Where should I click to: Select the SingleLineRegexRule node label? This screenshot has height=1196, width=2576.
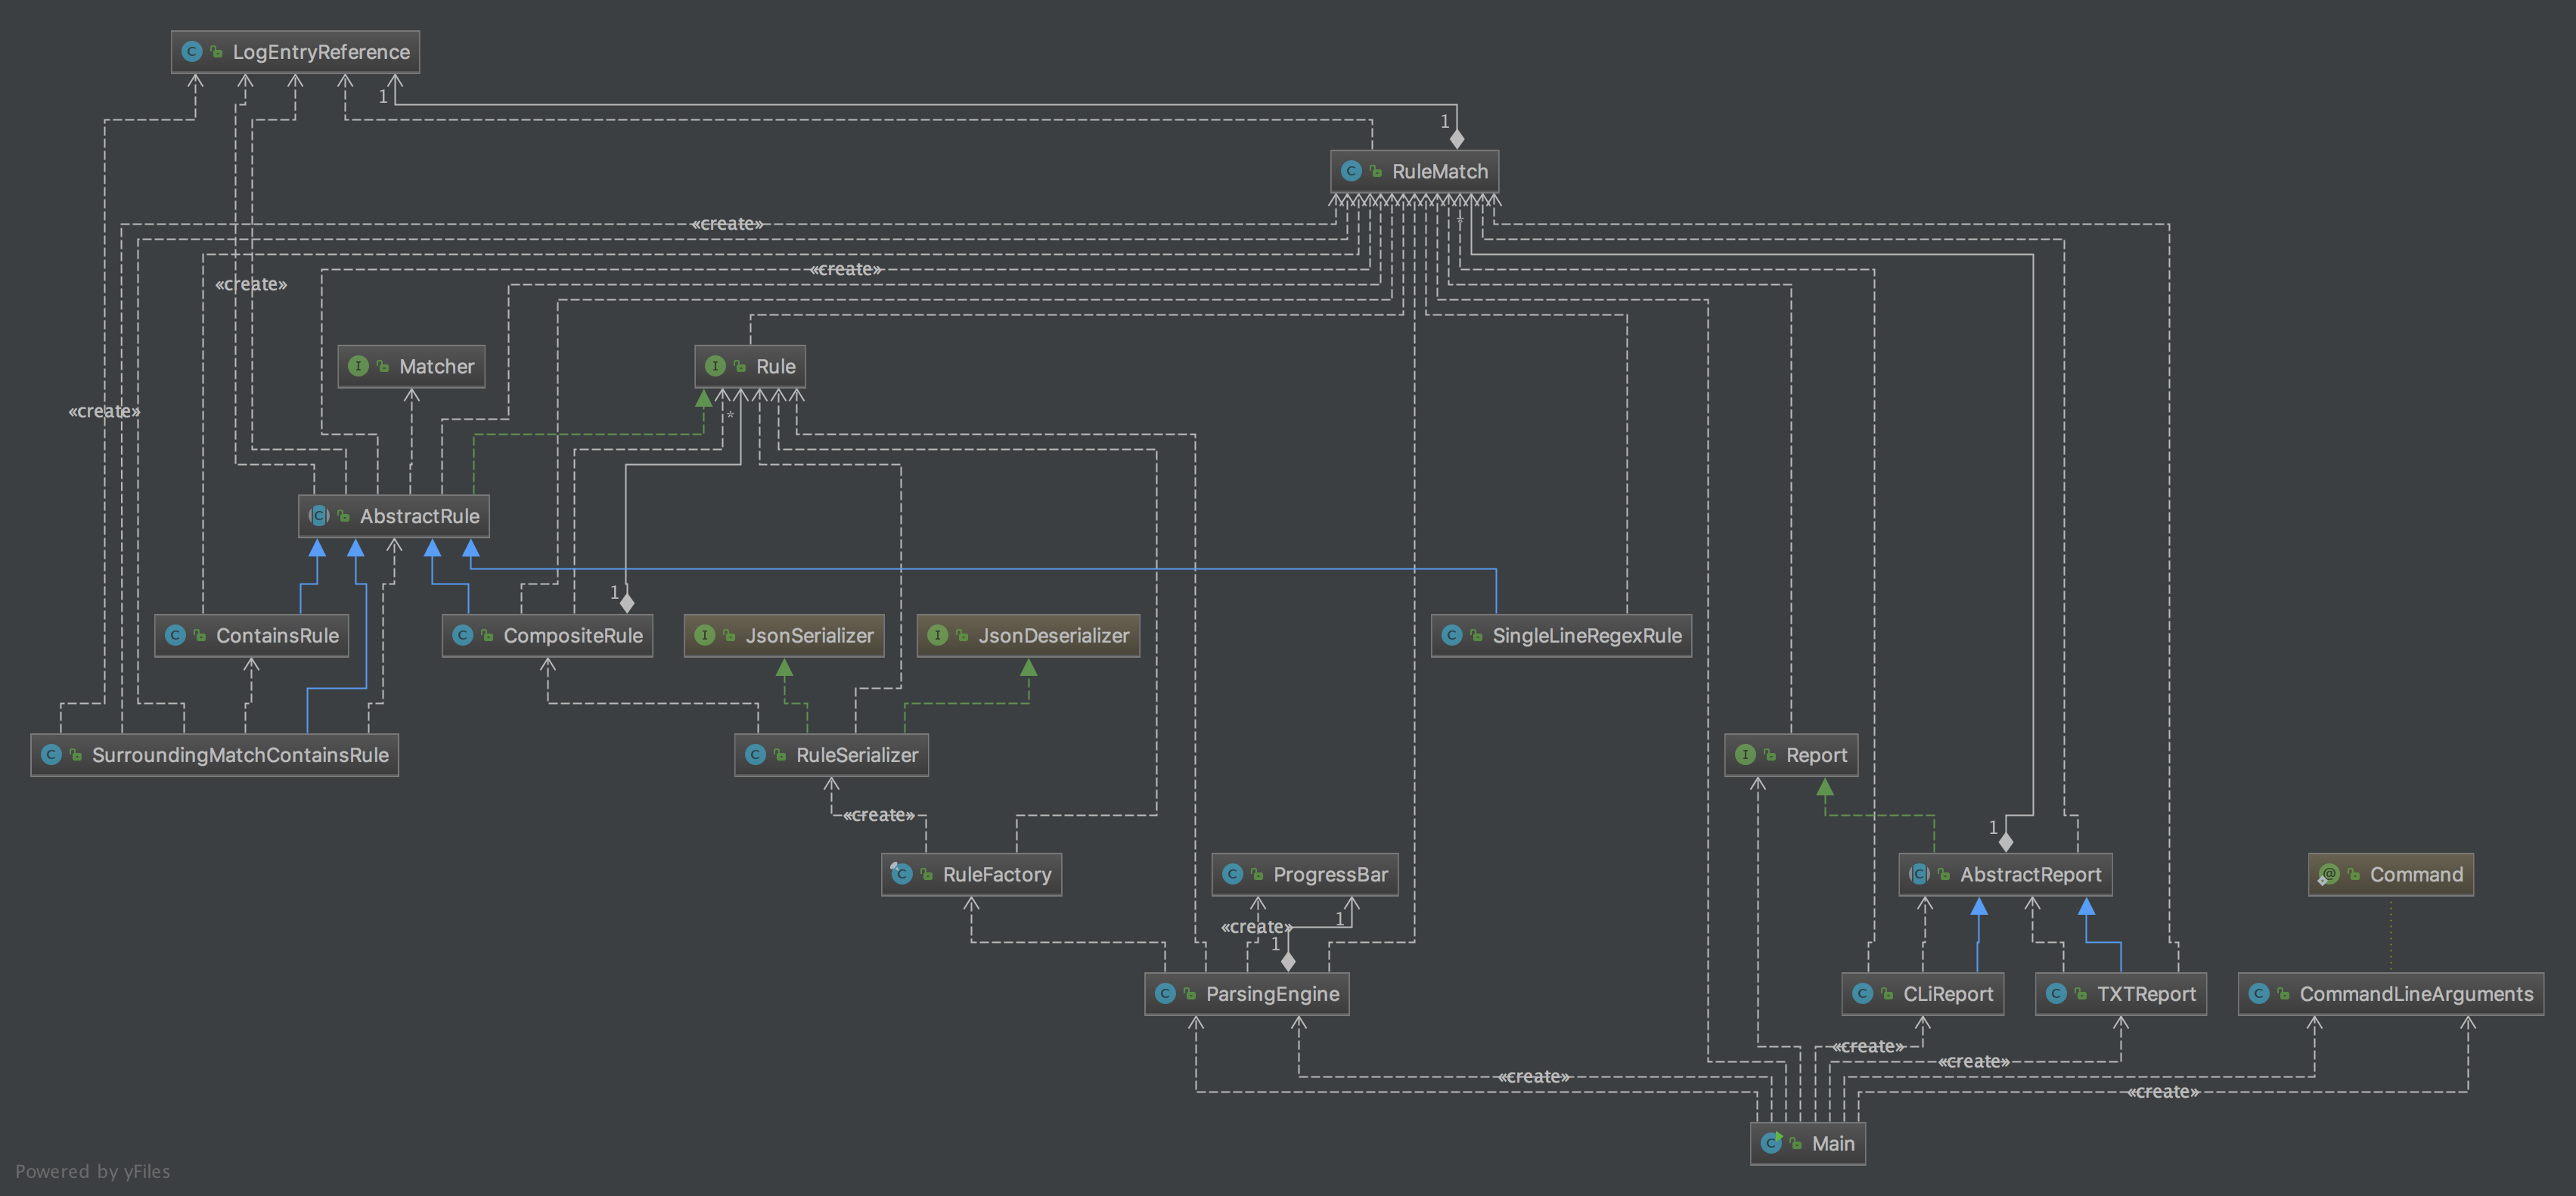(1587, 636)
